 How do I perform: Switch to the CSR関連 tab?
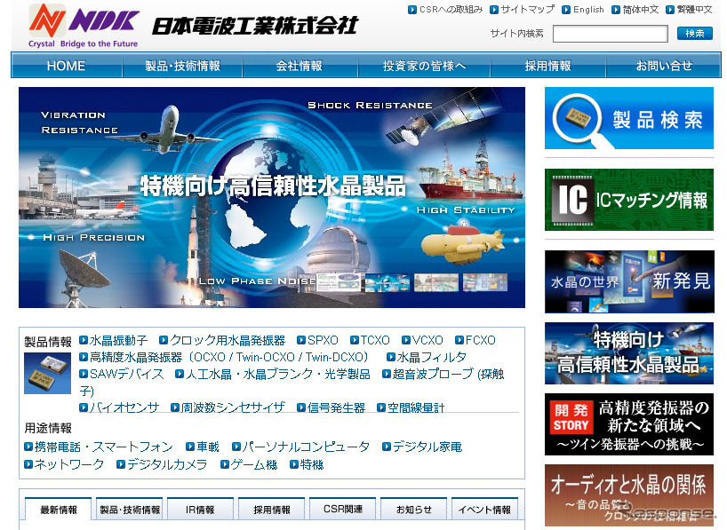(343, 509)
